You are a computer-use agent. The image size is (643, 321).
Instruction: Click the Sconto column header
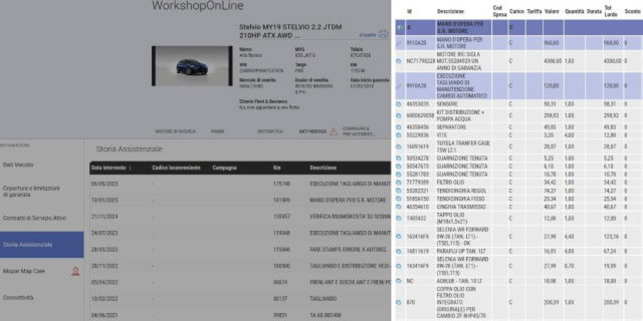coord(632,11)
